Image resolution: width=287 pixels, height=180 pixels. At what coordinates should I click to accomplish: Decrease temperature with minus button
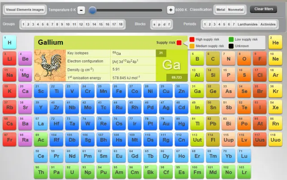tap(81, 10)
